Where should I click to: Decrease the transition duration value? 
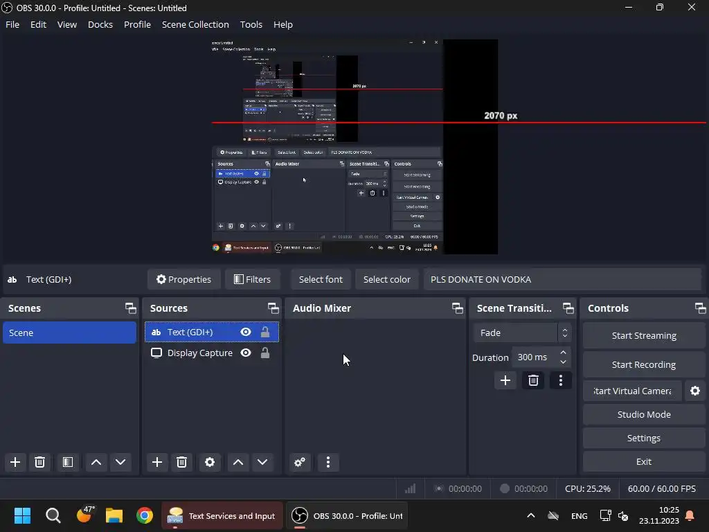point(563,362)
